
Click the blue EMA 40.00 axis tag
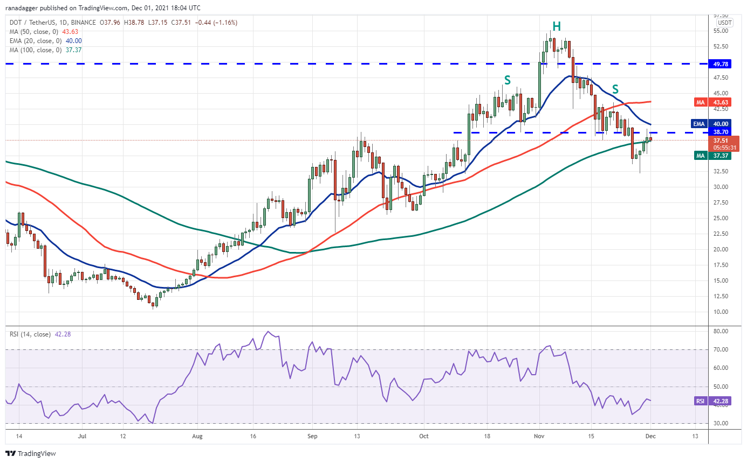coord(713,123)
